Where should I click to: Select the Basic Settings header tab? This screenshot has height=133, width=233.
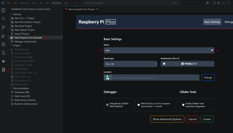tap(212, 22)
